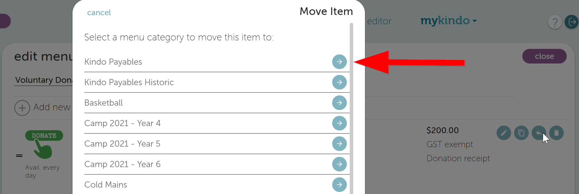
Task: Click the logout icon in the header
Action: pos(572,22)
